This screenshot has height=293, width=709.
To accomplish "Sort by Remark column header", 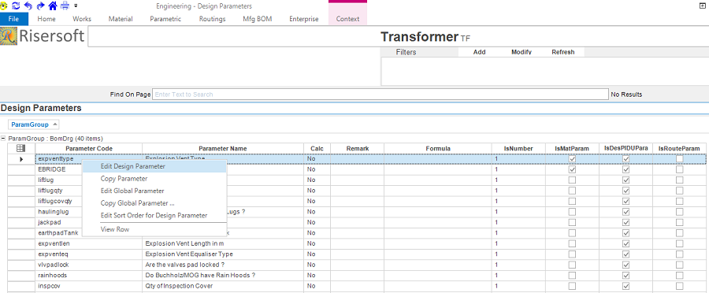I will 357,148.
